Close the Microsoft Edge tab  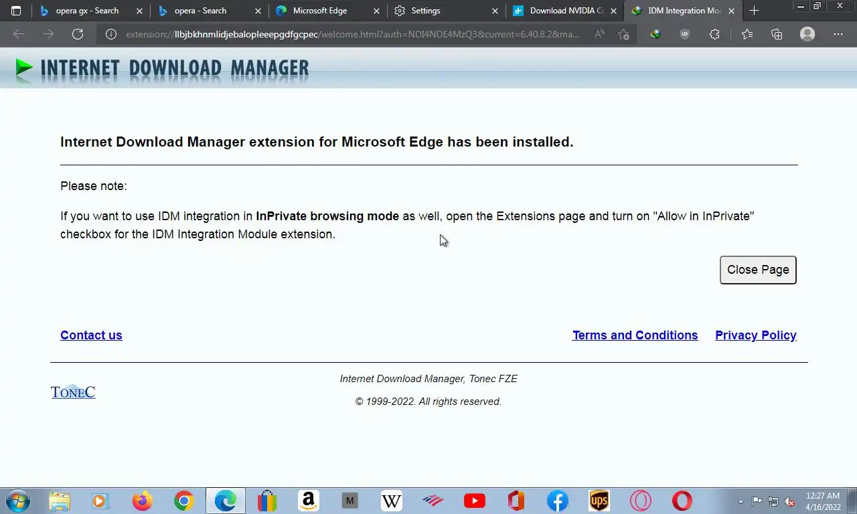376,11
